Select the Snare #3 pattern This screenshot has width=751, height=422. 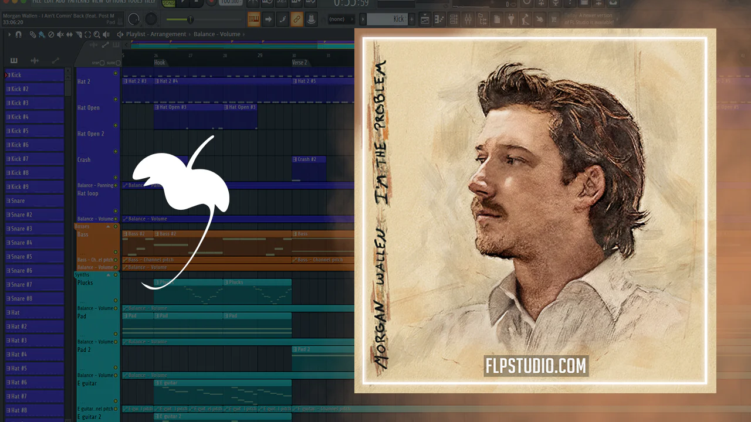tap(34, 229)
